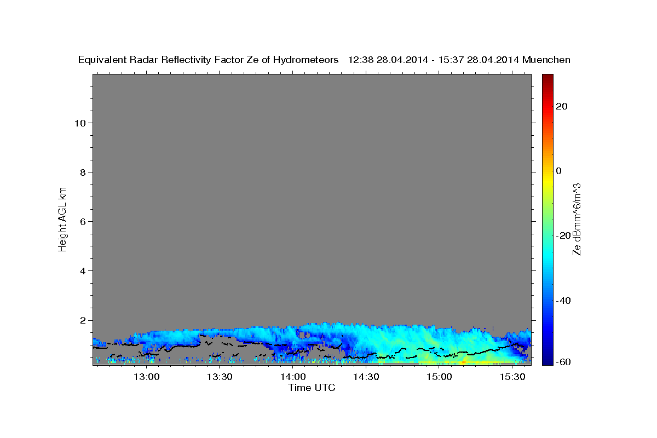Click the height tick label '6'
657x438 pixels.
click(83, 222)
